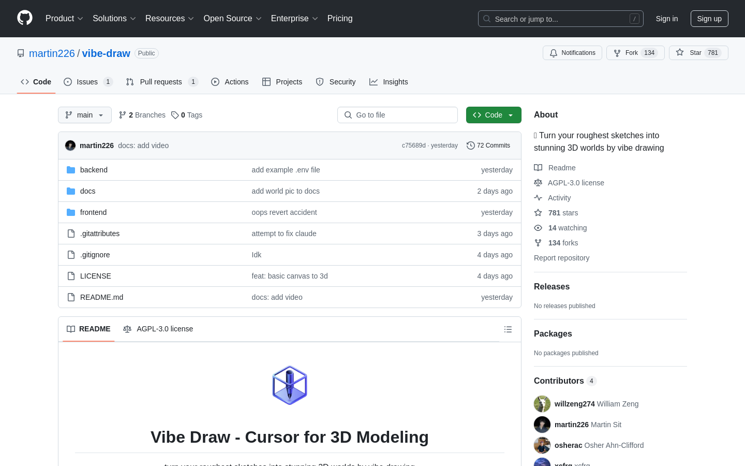Screen dimensions: 745x466
Task: Open the Releases heading link
Action: click(552, 286)
